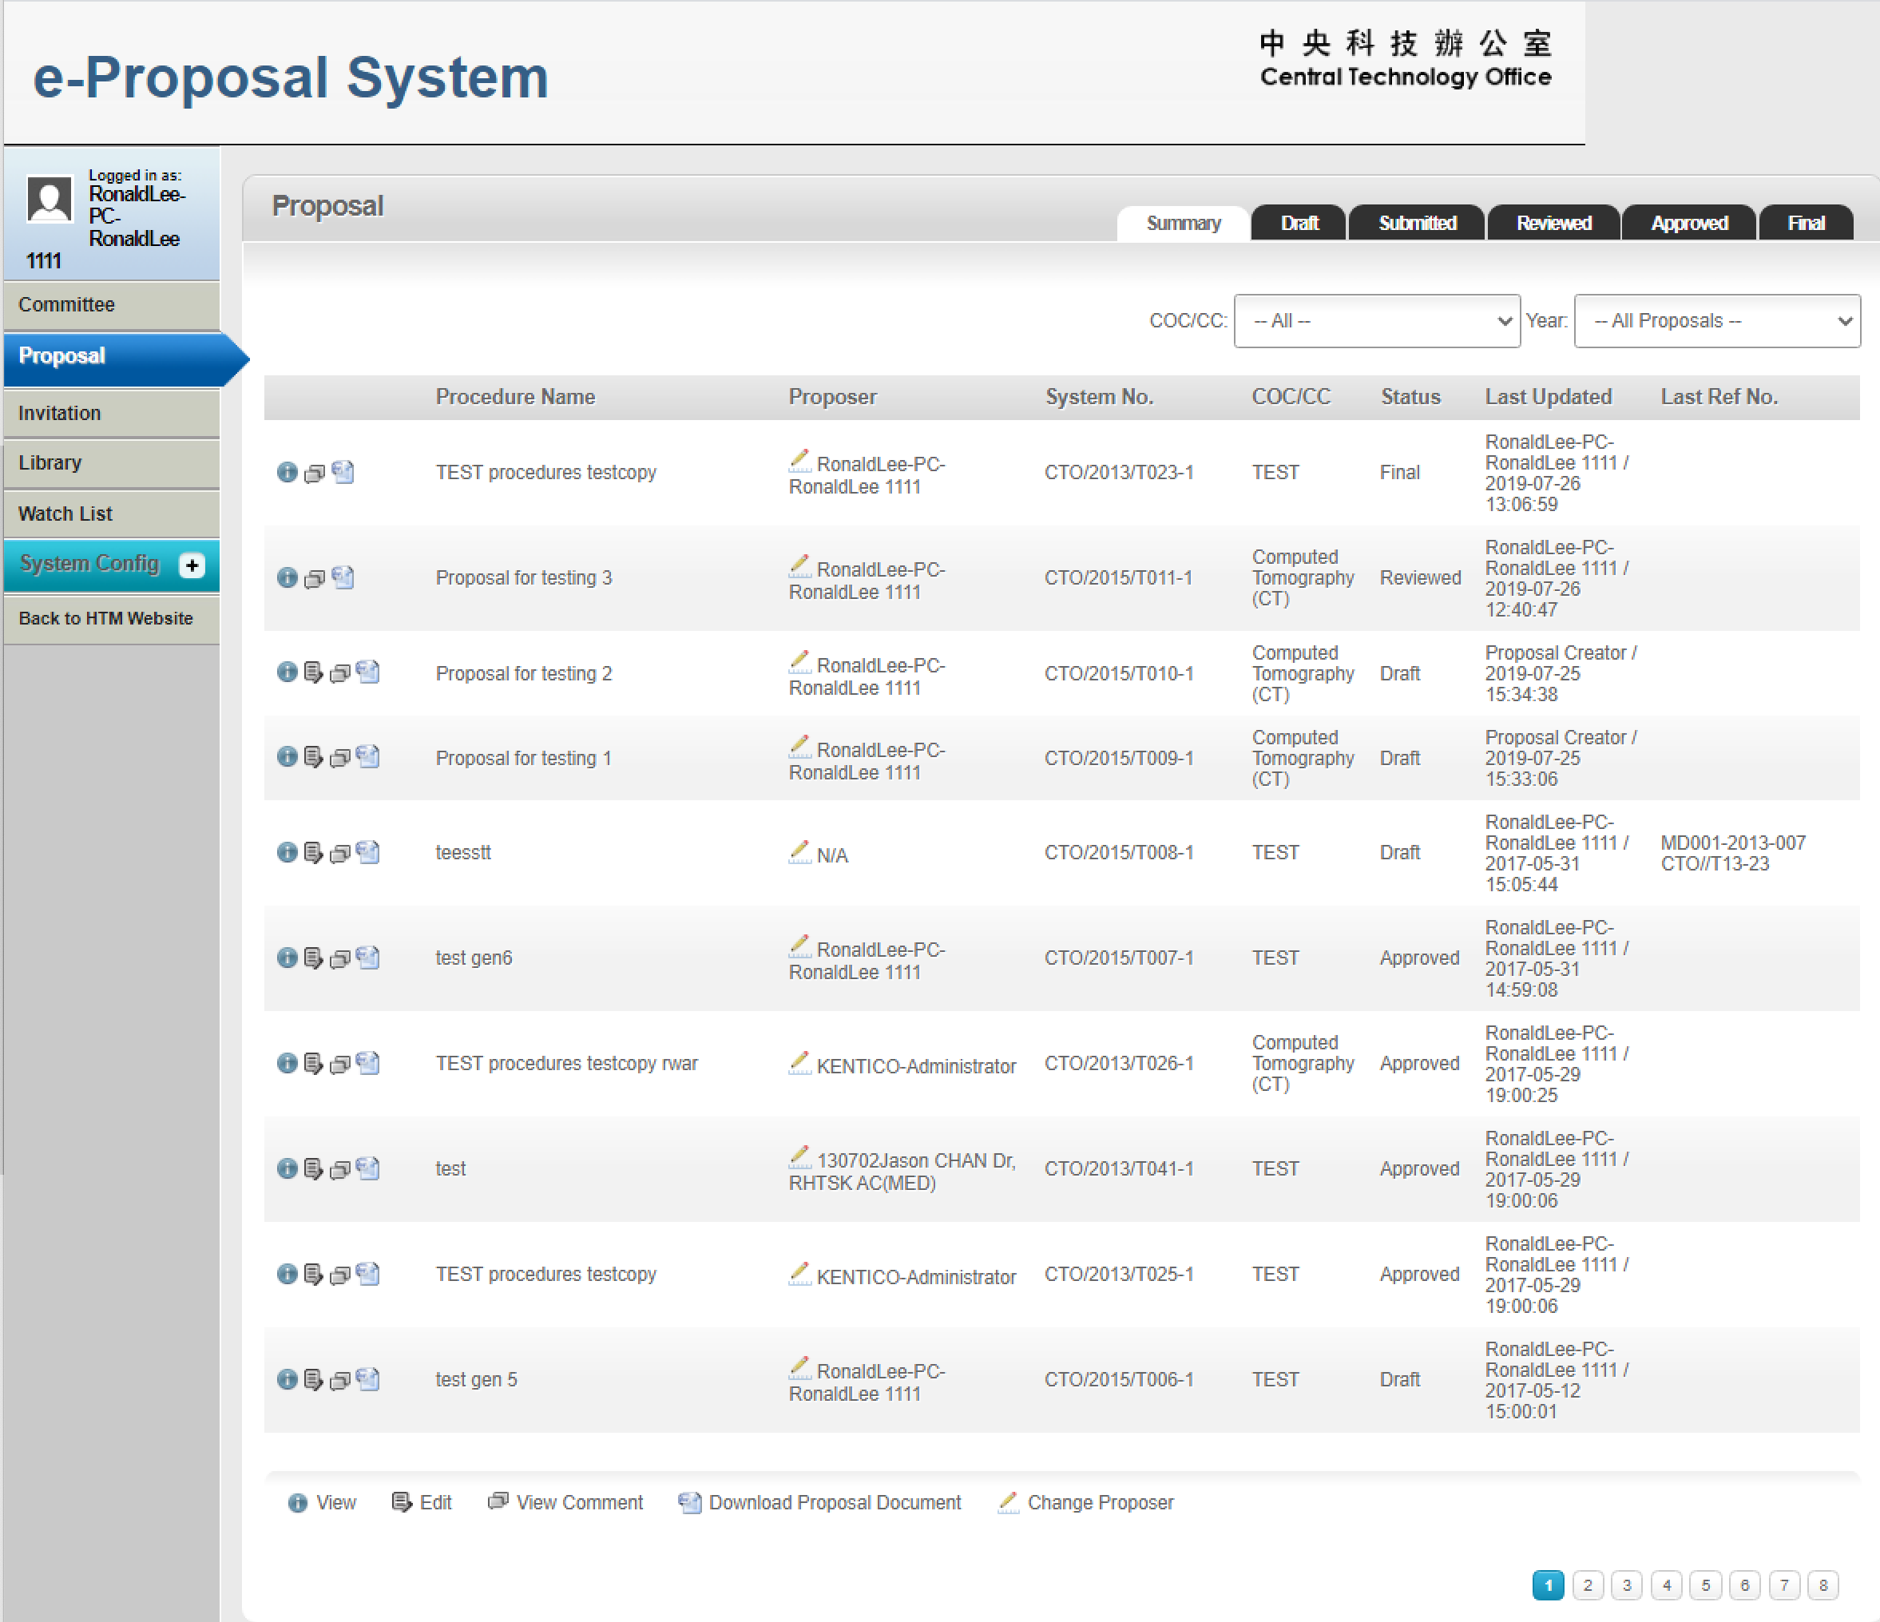This screenshot has height=1622, width=1880.
Task: View comments for test gen6
Action: [x=340, y=958]
